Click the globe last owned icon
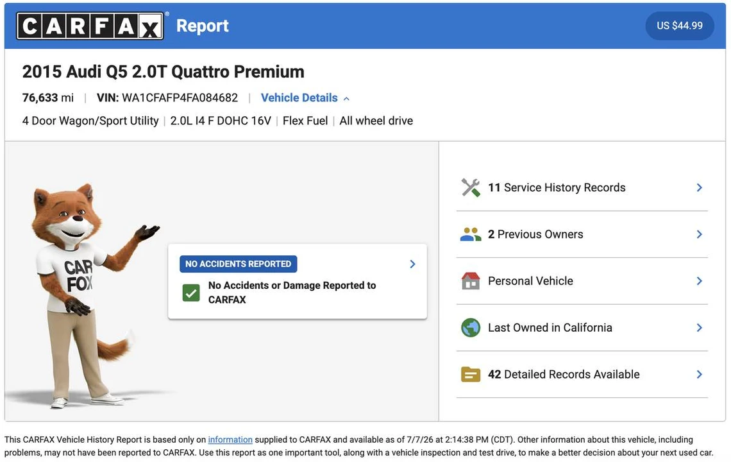 pyautogui.click(x=471, y=328)
